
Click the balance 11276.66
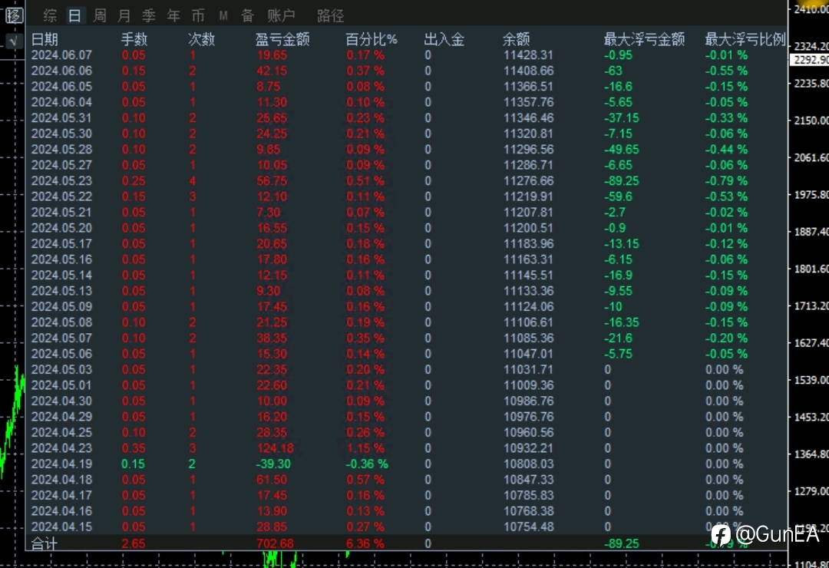[528, 181]
